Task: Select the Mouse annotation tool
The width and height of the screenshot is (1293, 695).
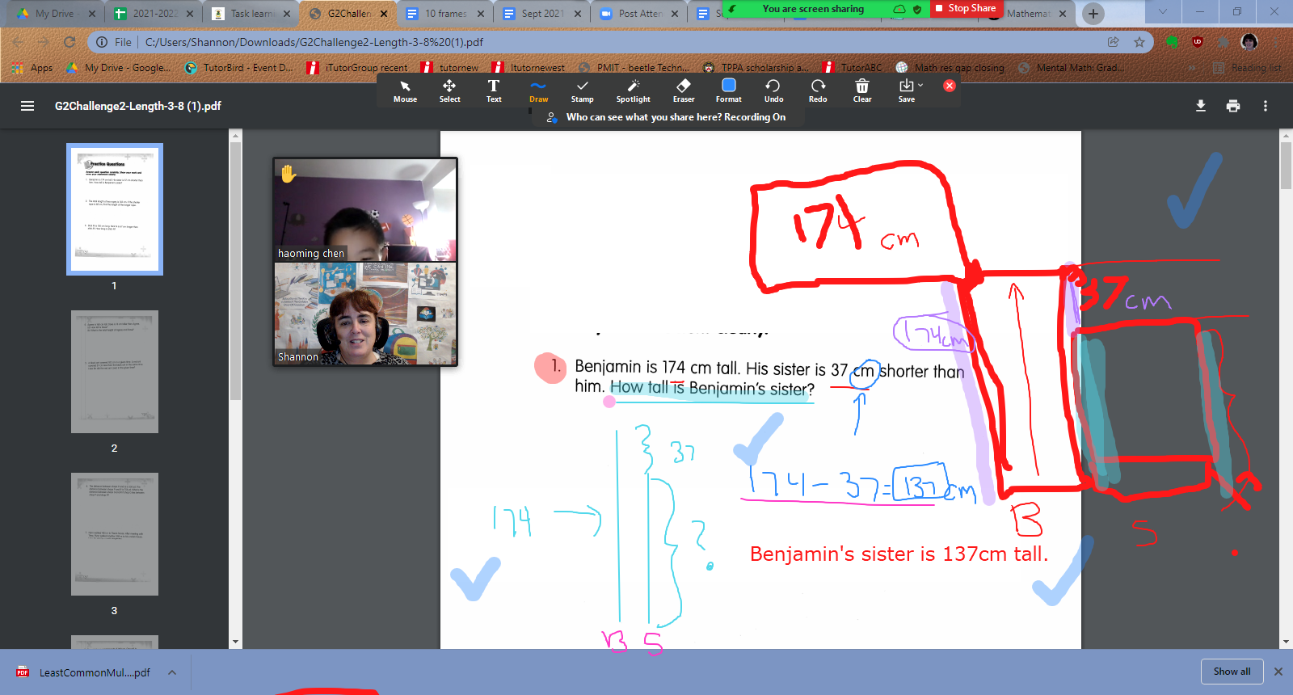Action: pyautogui.click(x=405, y=91)
